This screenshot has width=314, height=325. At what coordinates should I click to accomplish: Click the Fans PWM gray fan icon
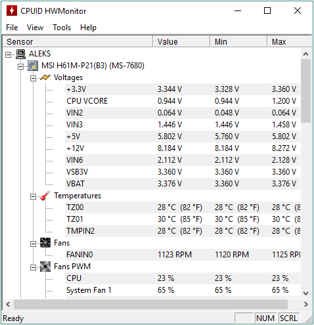click(x=45, y=267)
